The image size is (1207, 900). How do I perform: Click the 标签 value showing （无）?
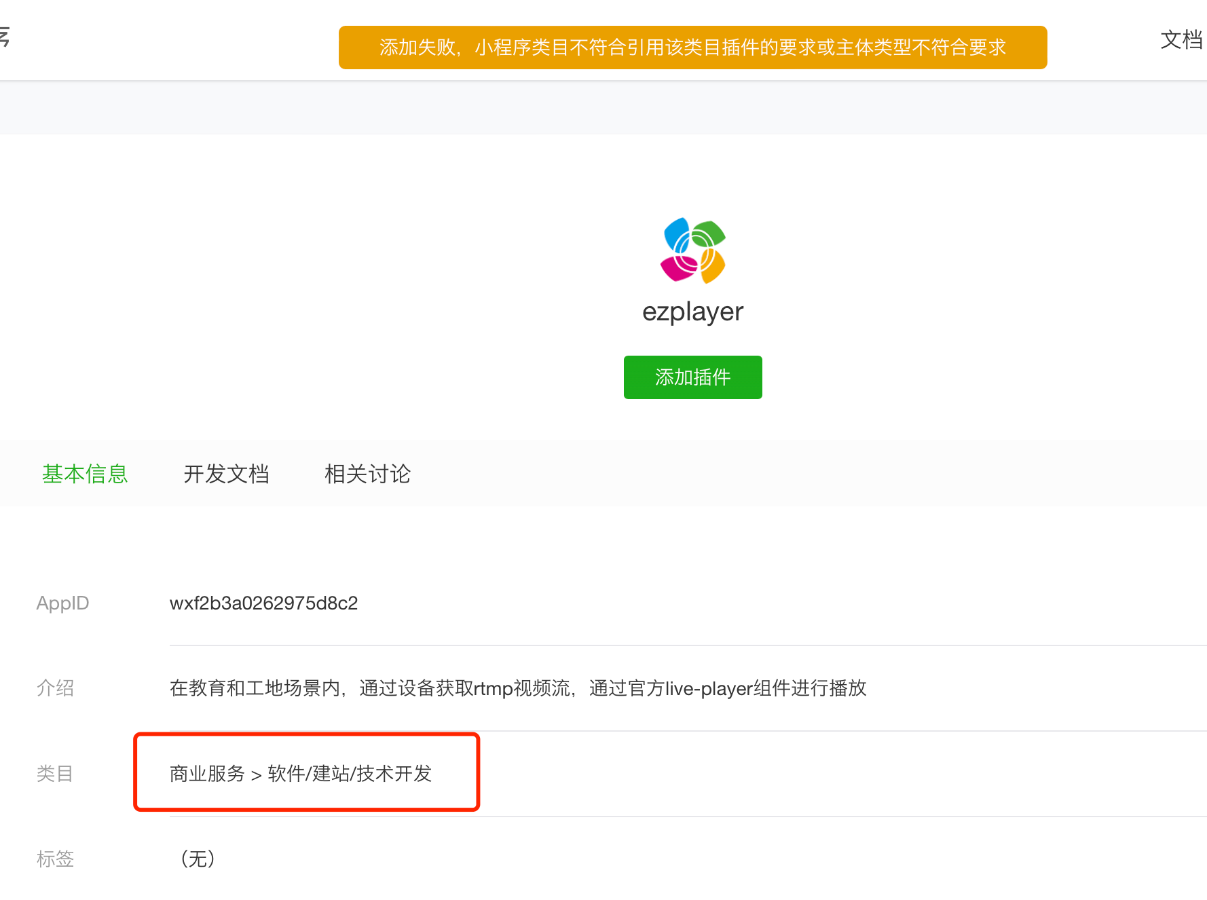point(197,859)
